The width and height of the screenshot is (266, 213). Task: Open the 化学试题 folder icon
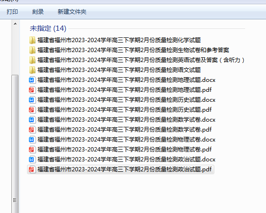click(x=32, y=40)
